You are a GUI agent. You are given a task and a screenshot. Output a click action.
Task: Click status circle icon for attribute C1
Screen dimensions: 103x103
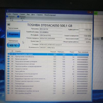[8, 81]
